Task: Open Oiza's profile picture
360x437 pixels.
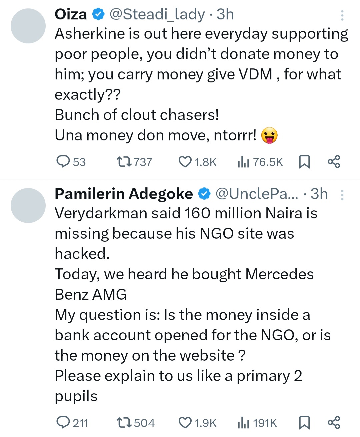Action: click(28, 26)
